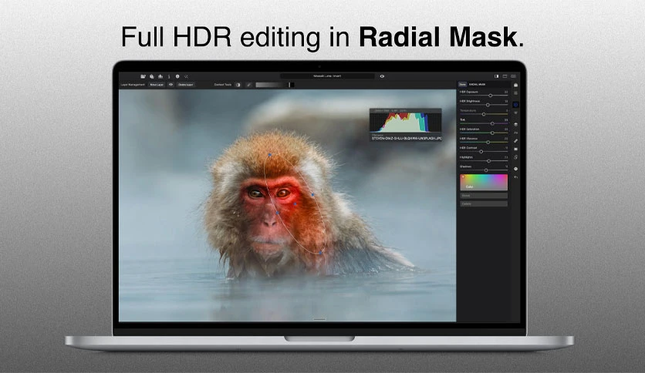Open the filter icon below the mask icon
This screenshot has height=373, width=645.
pyautogui.click(x=516, y=113)
